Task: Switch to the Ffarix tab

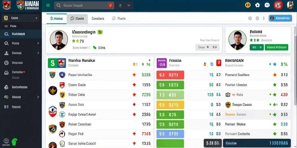Action: (119, 18)
